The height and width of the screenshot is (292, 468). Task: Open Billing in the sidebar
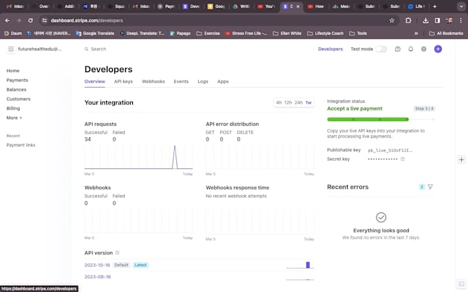(x=13, y=108)
